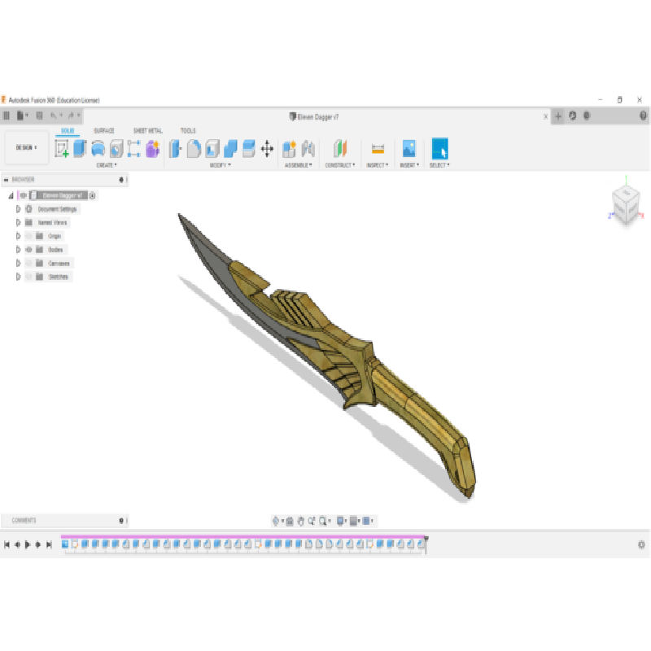This screenshot has height=651, width=651.
Task: Activate the Move/Copy arrows tool
Action: tap(267, 149)
